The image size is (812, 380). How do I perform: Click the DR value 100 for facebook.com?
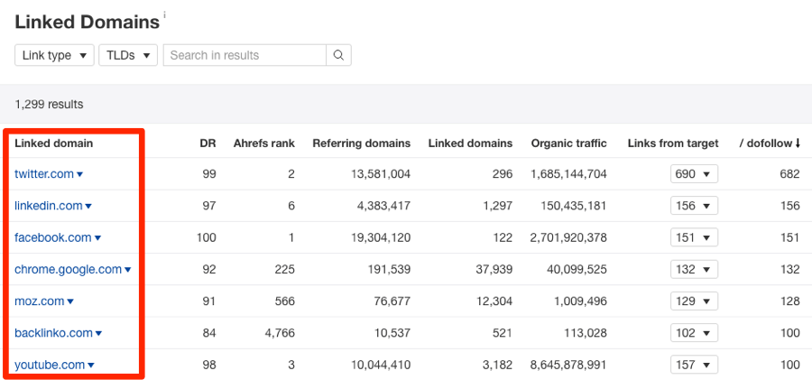coord(207,237)
